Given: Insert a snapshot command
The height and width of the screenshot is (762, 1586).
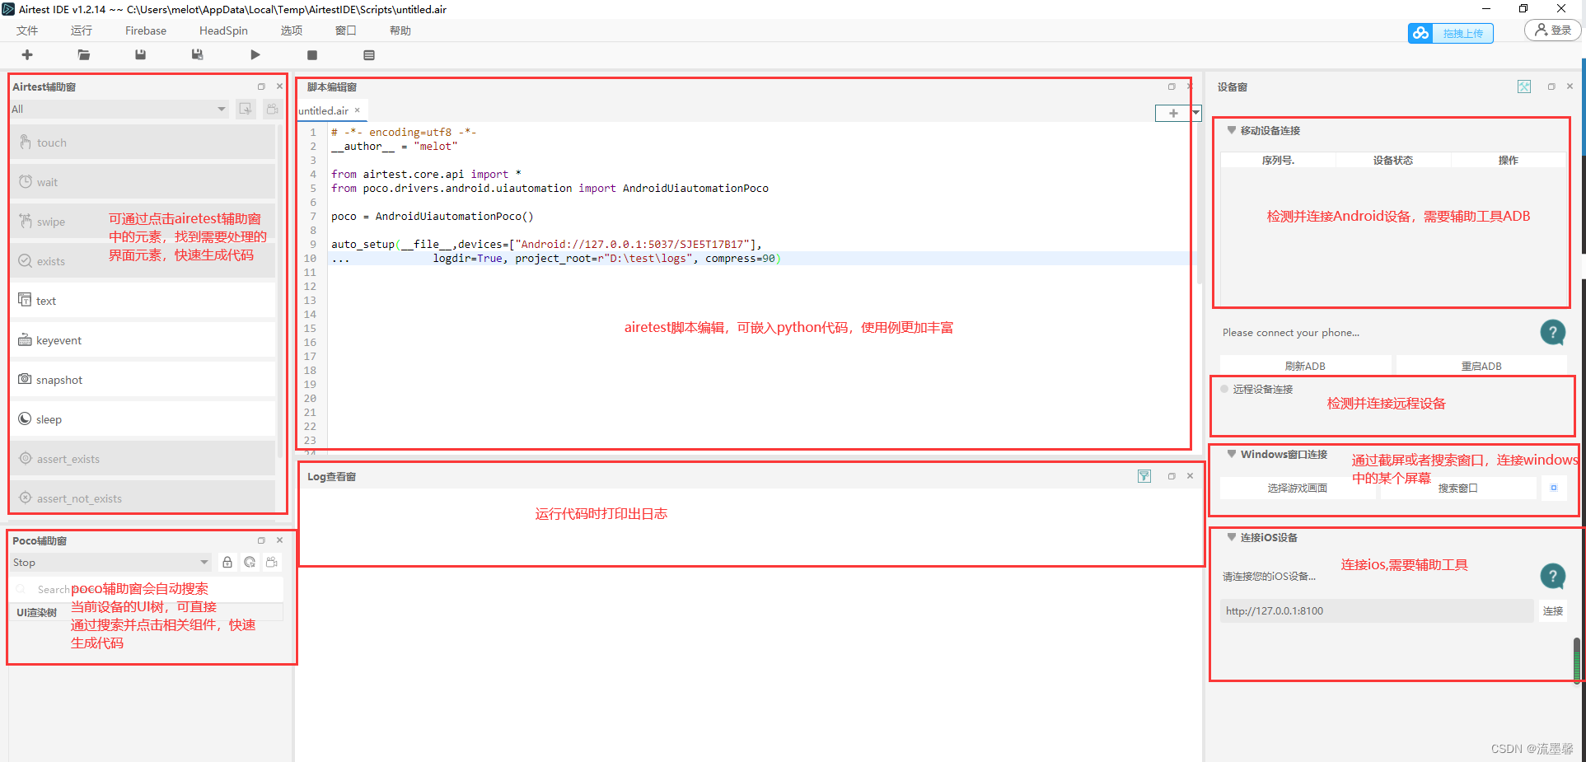Looking at the screenshot, I should coord(143,380).
